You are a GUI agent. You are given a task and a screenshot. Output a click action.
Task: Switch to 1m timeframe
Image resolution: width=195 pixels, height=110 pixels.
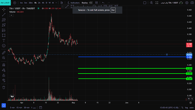coord(21,3)
